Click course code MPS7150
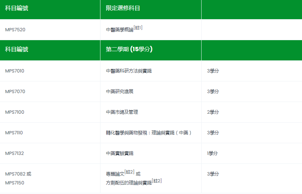Image resolution: width=302 pixels, height=194 pixels. coord(15,183)
